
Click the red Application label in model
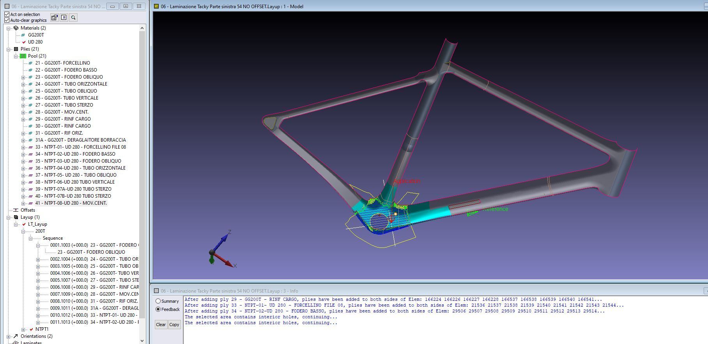[407, 181]
